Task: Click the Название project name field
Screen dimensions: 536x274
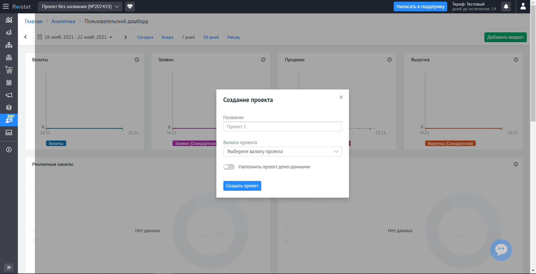Action: pyautogui.click(x=283, y=127)
